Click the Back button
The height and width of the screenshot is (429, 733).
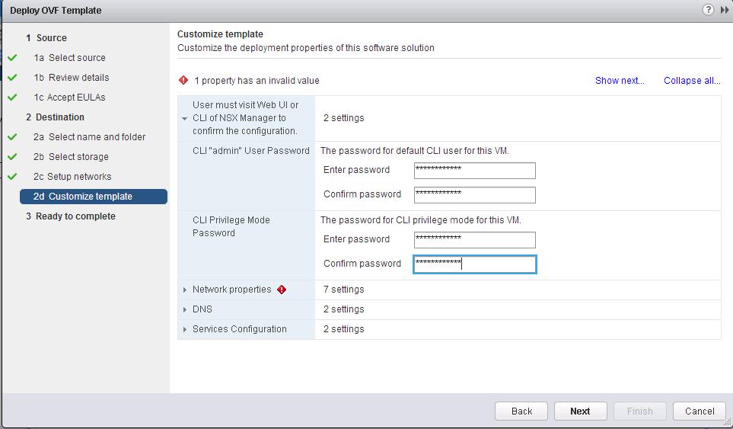(x=521, y=411)
